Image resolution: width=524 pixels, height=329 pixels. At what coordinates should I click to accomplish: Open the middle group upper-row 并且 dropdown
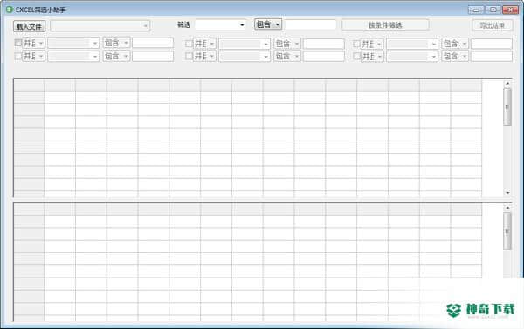coord(205,44)
